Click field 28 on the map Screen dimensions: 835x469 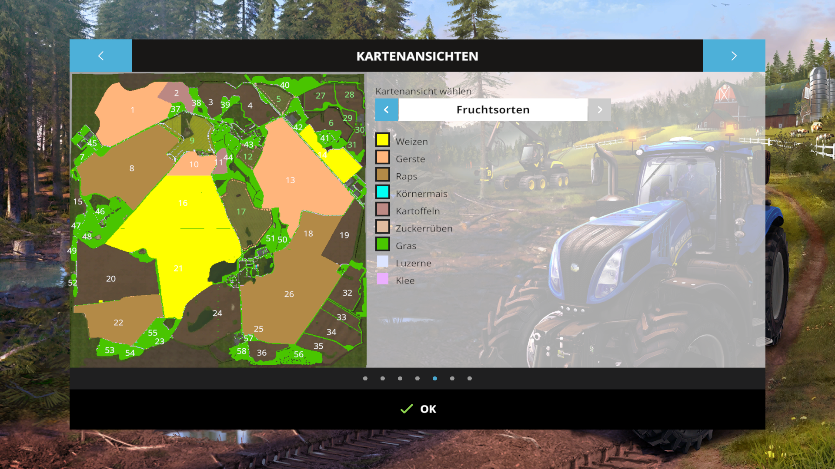(349, 94)
